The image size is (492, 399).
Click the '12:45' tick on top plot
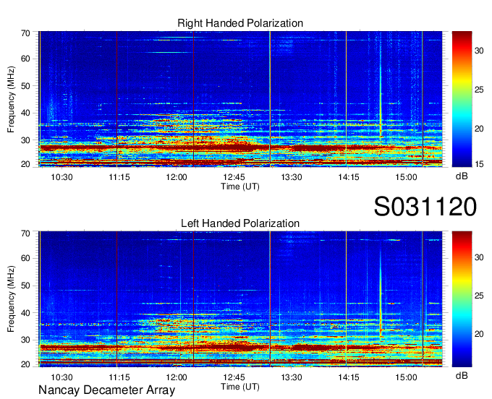coord(234,177)
